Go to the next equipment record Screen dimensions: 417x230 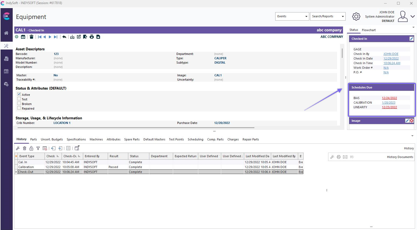tap(50, 37)
